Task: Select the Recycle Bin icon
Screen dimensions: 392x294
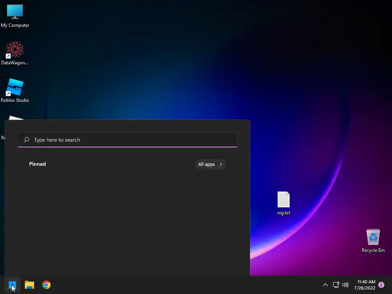Action: (x=373, y=240)
